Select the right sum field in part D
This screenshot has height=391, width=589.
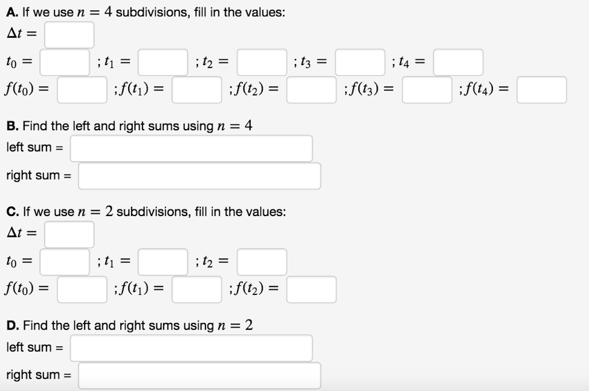[x=199, y=375]
